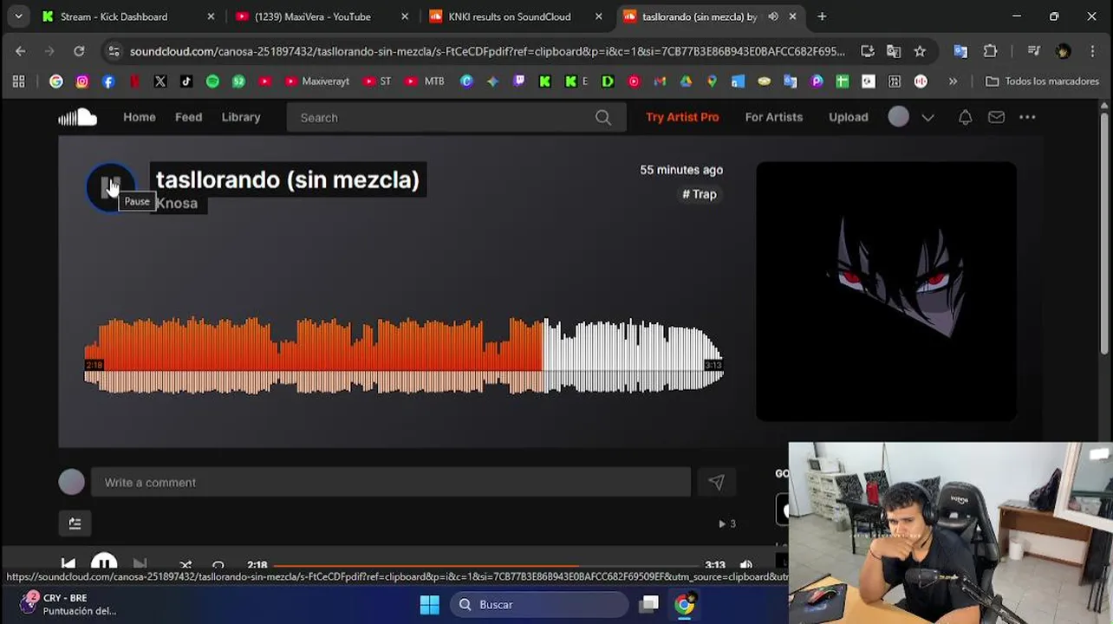Click the play count showing 3
This screenshot has width=1113, height=624.
(727, 523)
